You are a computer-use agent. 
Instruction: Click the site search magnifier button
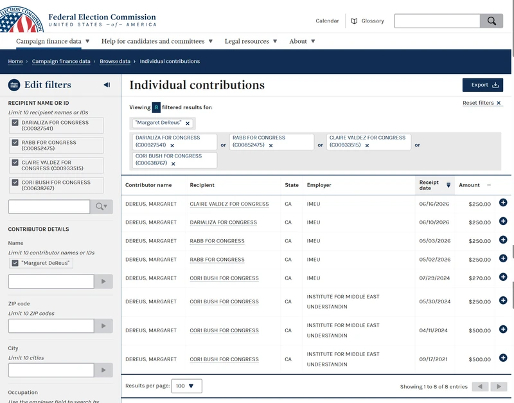tap(492, 21)
